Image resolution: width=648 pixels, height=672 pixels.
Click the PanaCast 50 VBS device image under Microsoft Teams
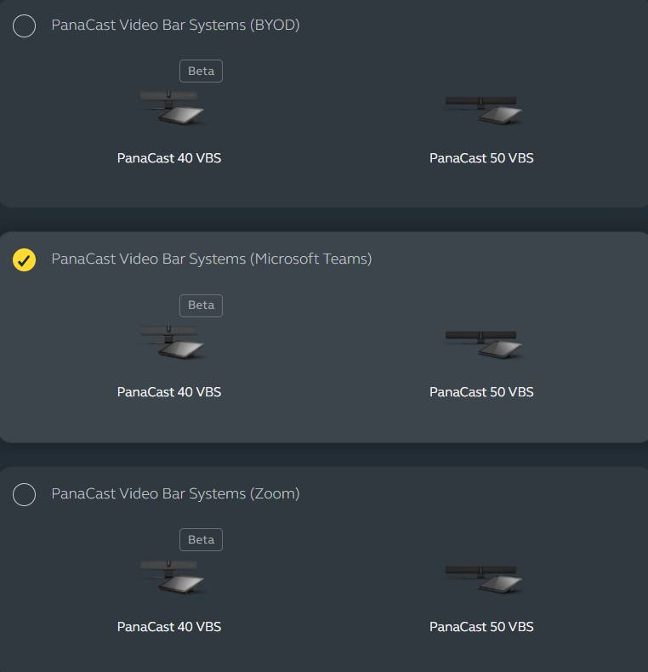pos(483,345)
